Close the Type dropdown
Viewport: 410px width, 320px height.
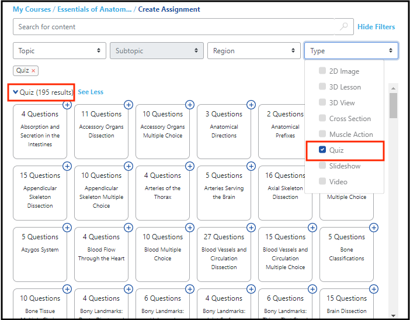(x=351, y=50)
